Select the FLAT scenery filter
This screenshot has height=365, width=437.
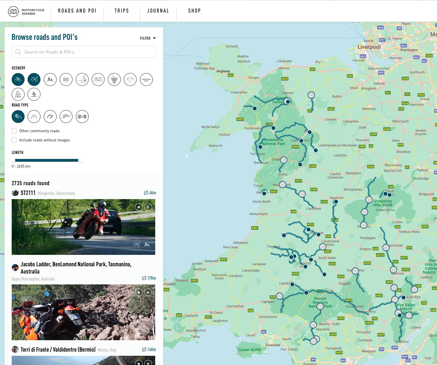(x=146, y=79)
